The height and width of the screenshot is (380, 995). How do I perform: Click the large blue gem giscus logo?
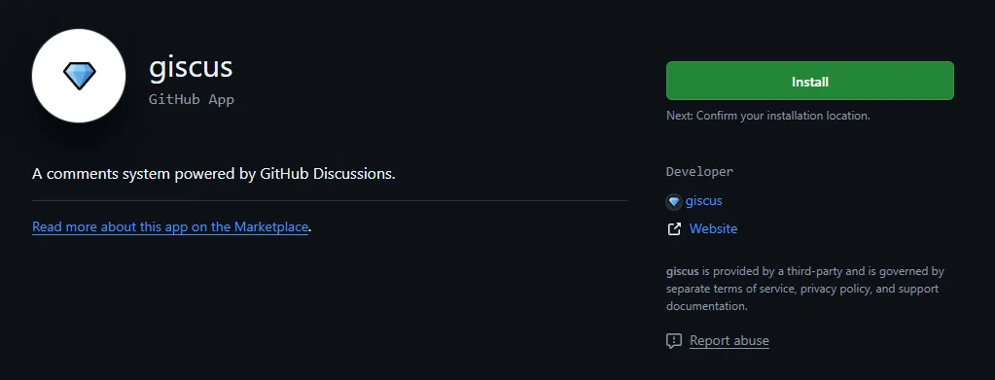tap(80, 76)
